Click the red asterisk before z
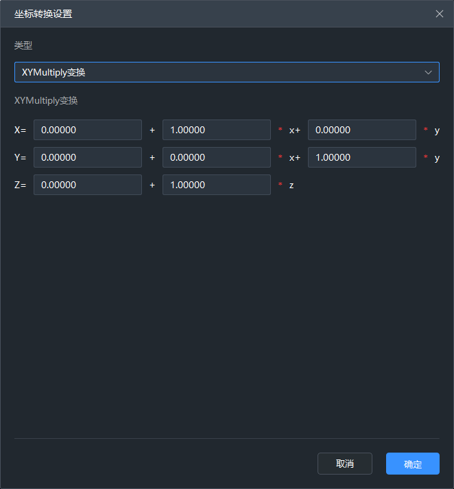454x489 pixels. point(280,185)
